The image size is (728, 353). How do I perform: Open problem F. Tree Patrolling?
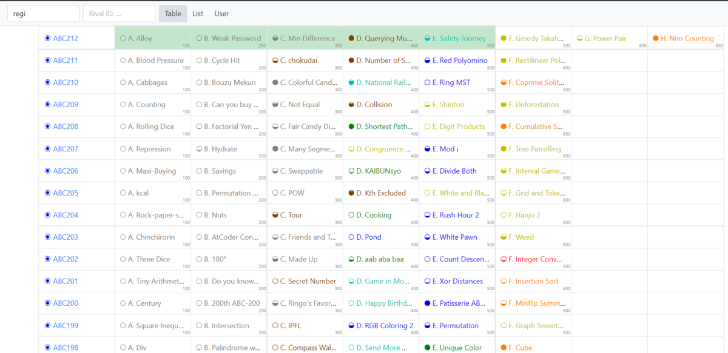(x=534, y=149)
